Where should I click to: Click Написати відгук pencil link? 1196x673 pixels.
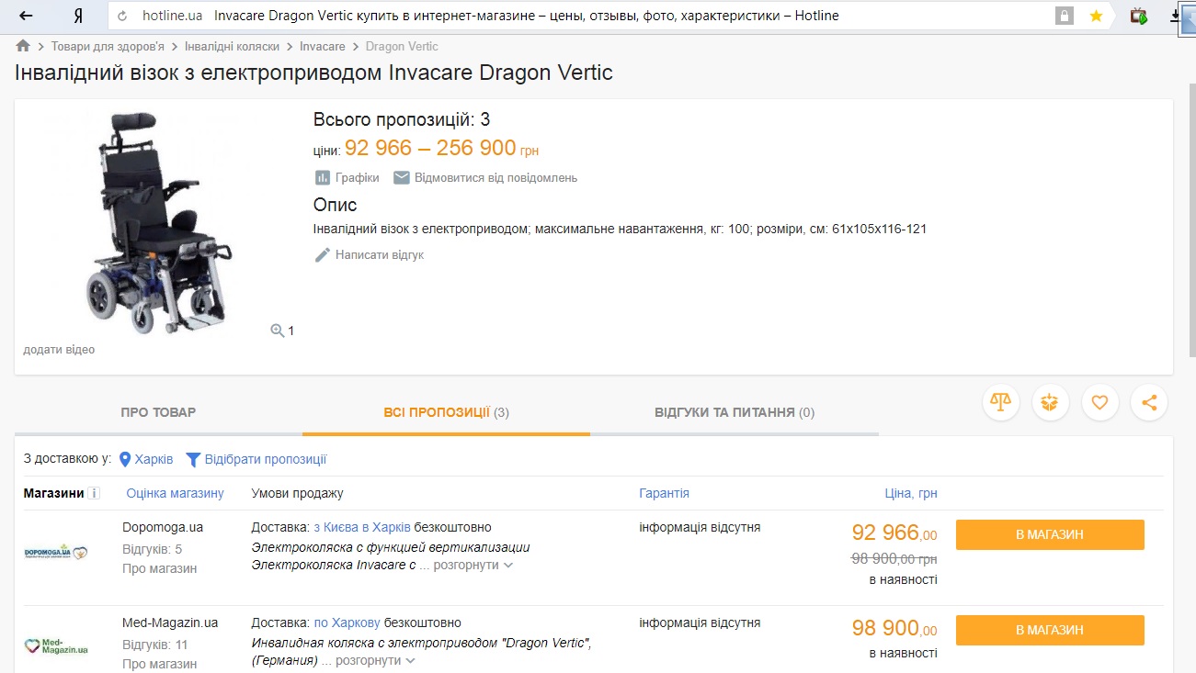(369, 255)
